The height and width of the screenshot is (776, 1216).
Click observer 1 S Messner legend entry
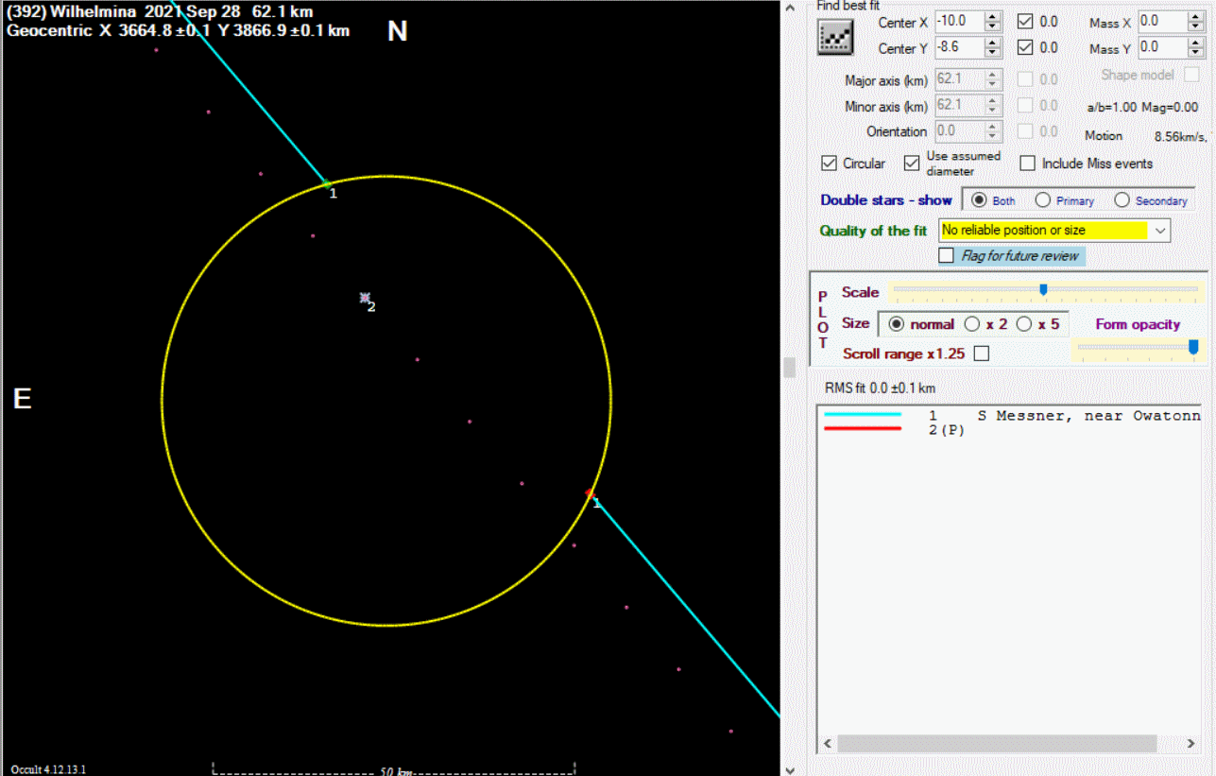click(1012, 416)
